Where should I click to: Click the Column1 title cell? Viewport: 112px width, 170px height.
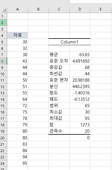point(69,42)
